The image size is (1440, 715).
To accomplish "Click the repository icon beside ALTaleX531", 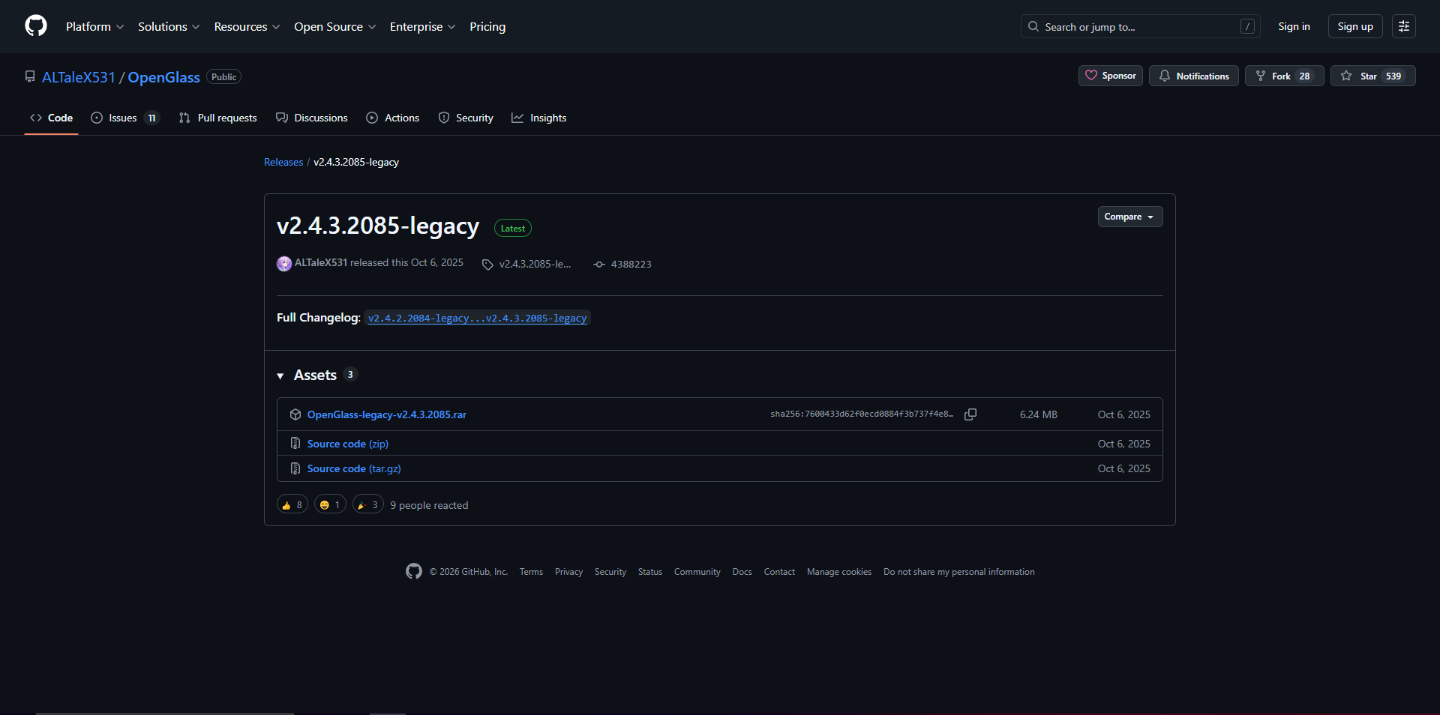I will click(x=30, y=76).
